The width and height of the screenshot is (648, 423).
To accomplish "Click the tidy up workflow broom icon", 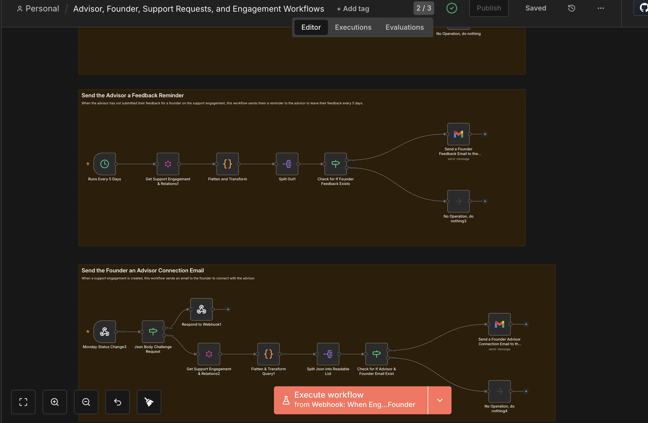I will coord(149,402).
